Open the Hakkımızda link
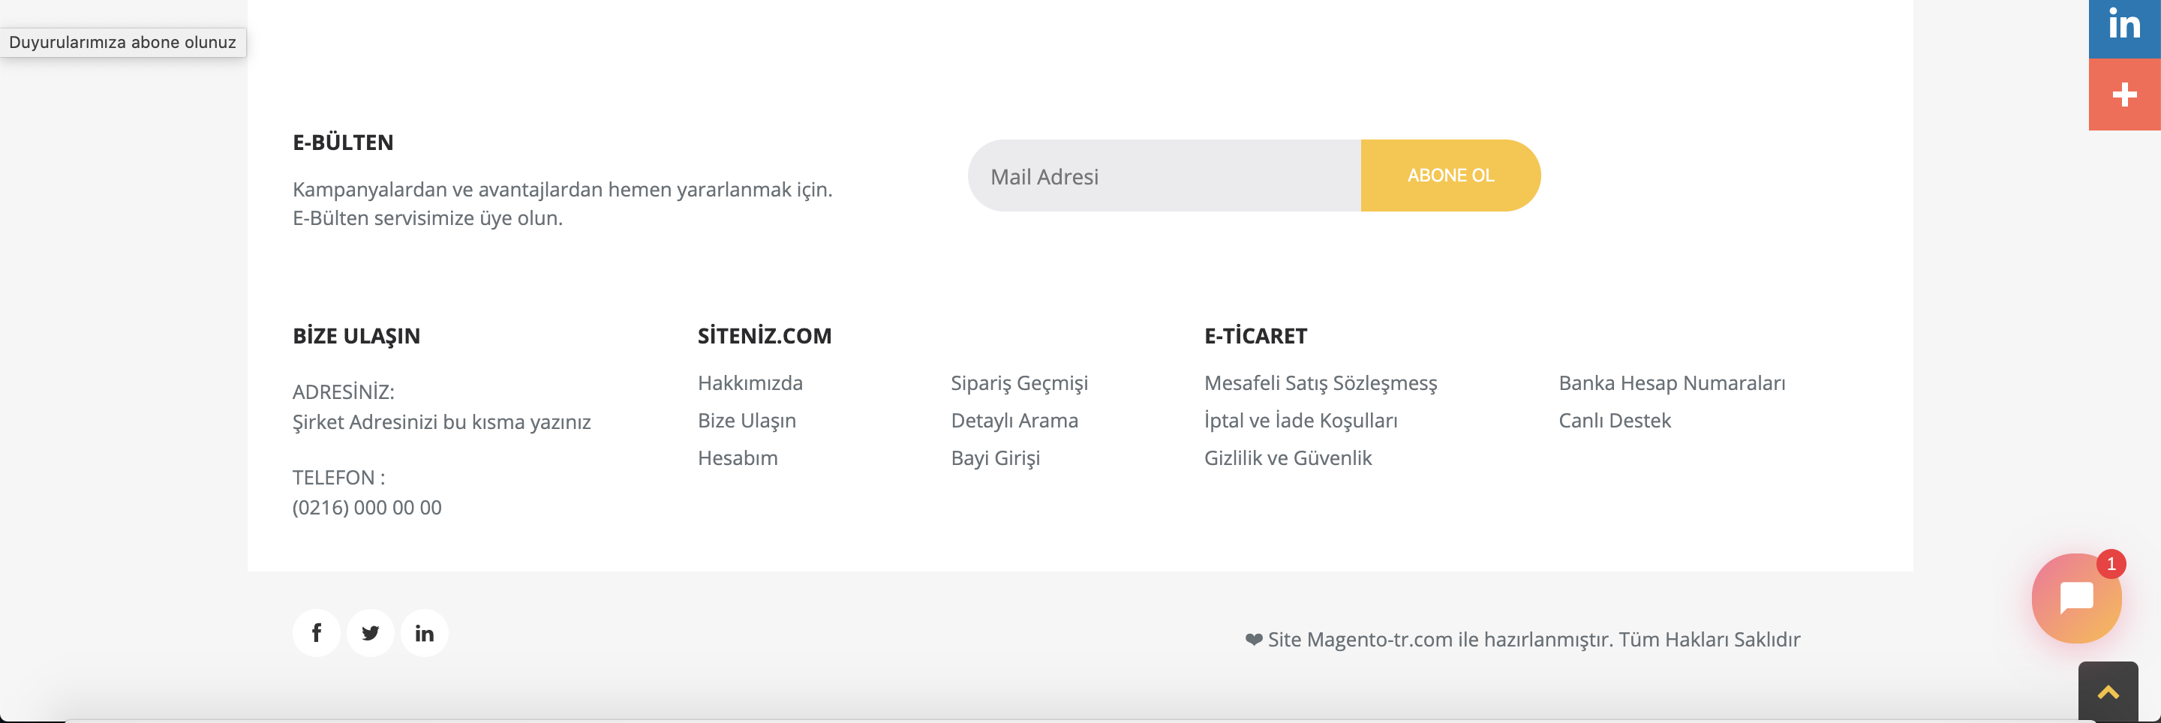The height and width of the screenshot is (723, 2161). point(750,383)
